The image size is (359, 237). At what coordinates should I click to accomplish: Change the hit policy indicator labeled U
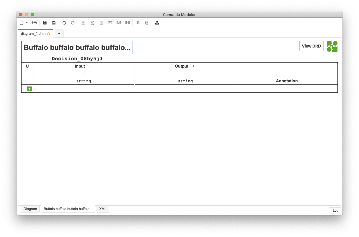[27, 66]
